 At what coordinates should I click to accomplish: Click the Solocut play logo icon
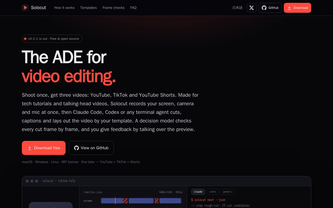(25, 8)
